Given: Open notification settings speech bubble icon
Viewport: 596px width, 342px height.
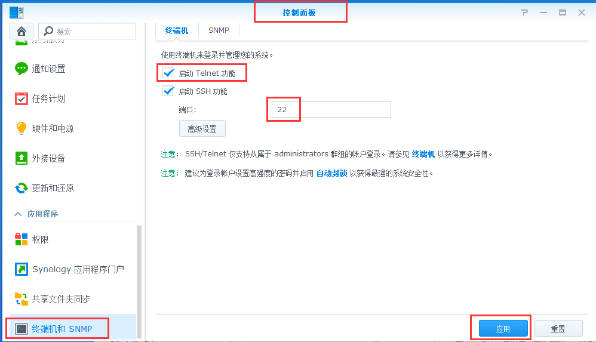Looking at the screenshot, I should [21, 69].
